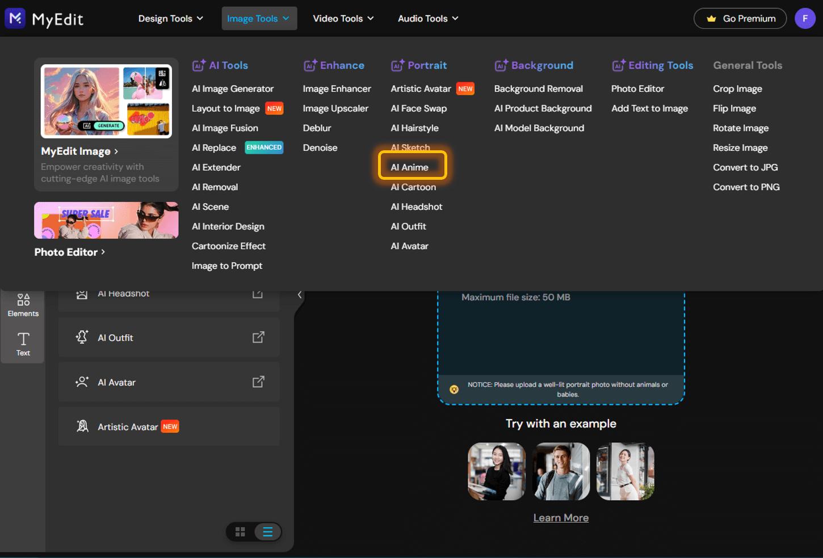Image resolution: width=823 pixels, height=558 pixels.
Task: Select AI Anime from Portrait menu
Action: (410, 167)
